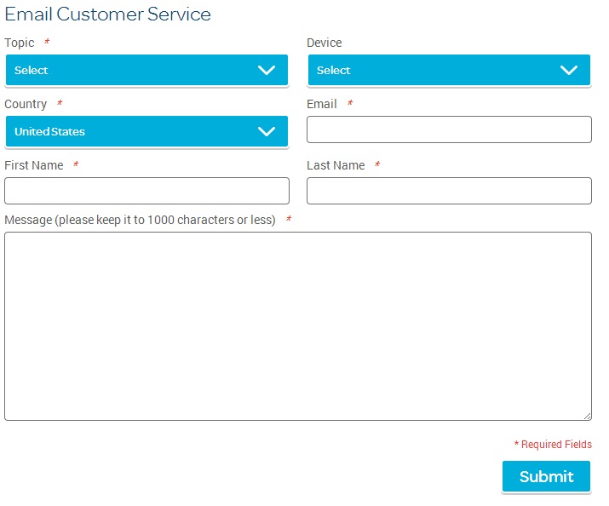This screenshot has height=506, width=609.
Task: Click the Device field label
Action: (325, 43)
